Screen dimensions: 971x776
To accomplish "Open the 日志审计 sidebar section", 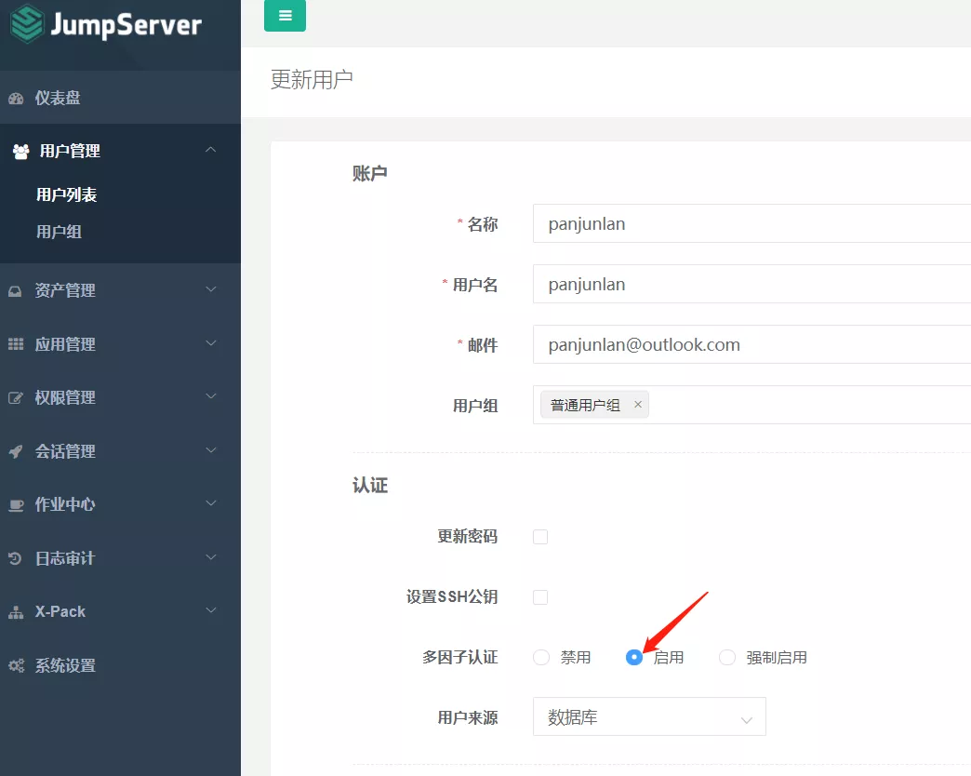I will tap(65, 558).
